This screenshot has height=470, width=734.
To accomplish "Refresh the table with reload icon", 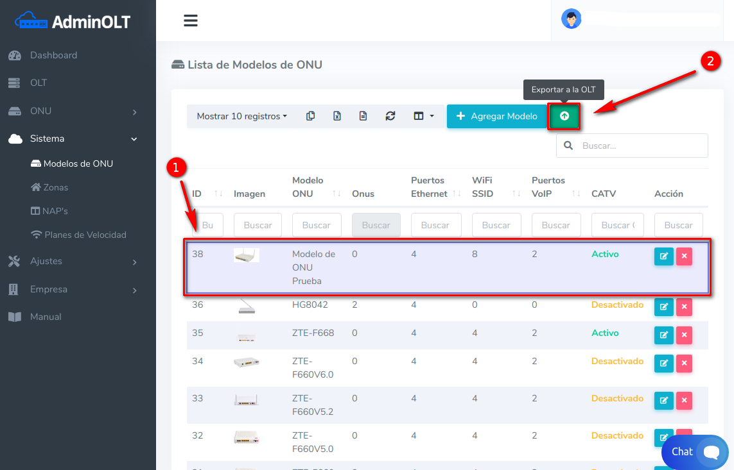I will click(x=390, y=116).
